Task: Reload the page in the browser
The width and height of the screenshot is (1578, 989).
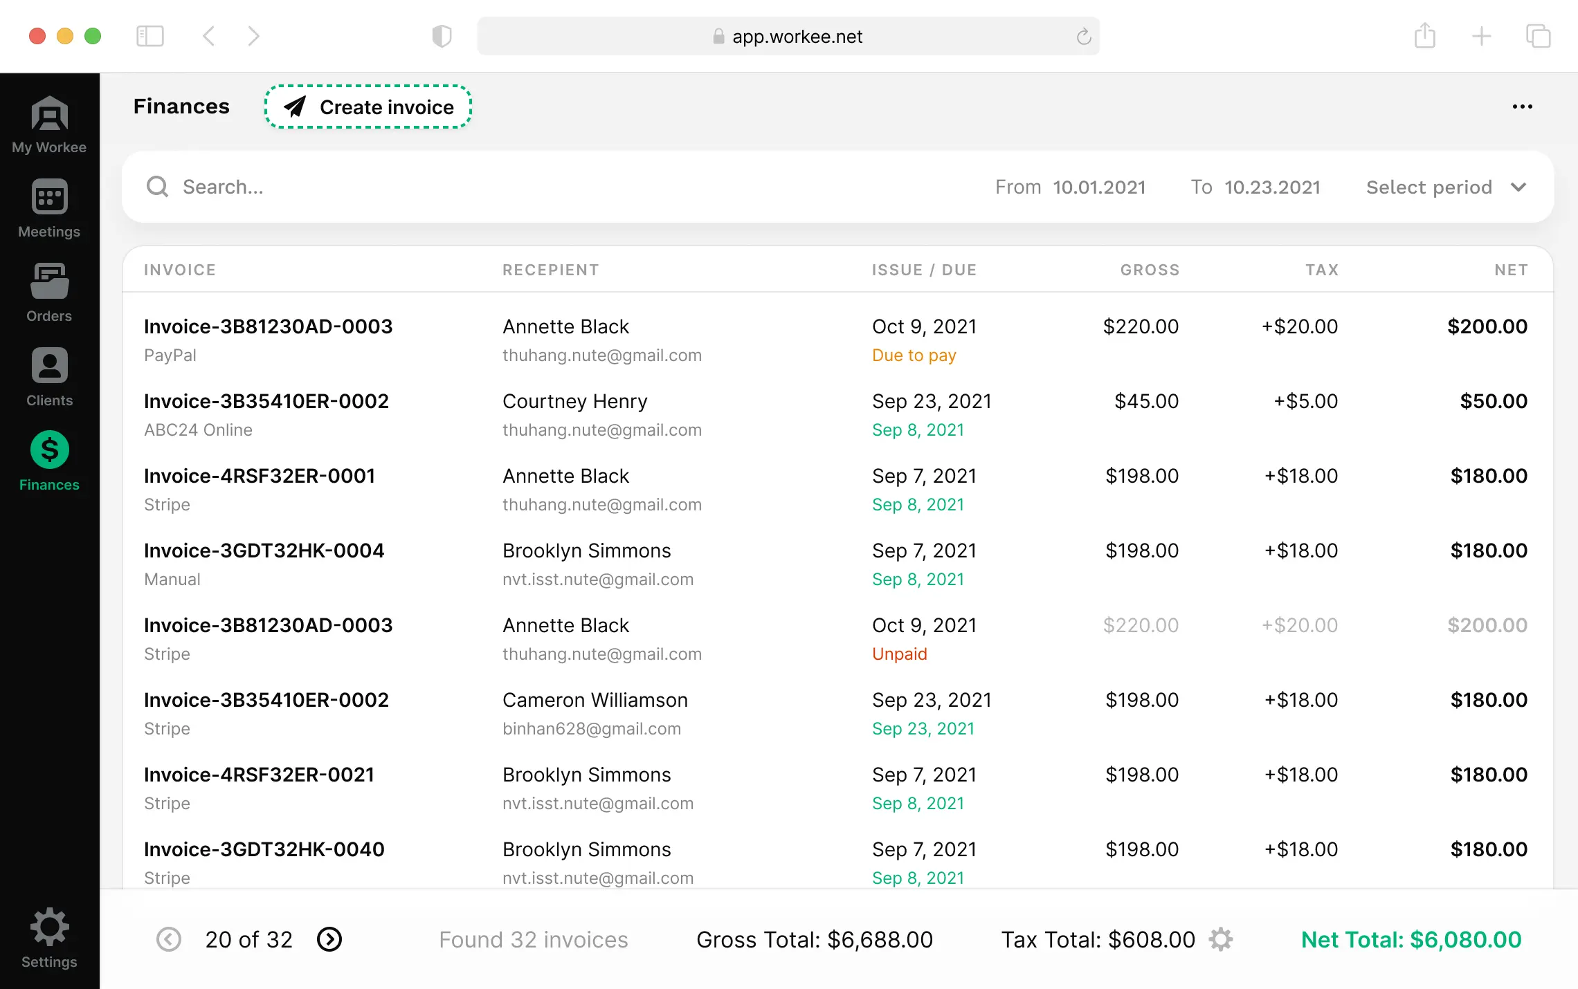Action: click(x=1083, y=36)
